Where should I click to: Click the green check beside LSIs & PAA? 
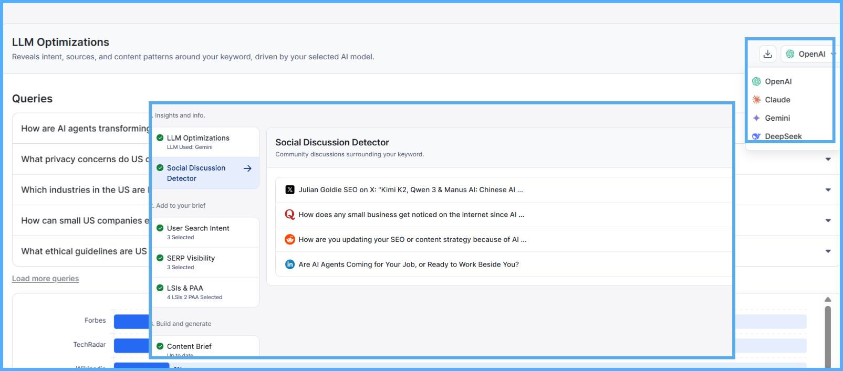click(x=160, y=288)
